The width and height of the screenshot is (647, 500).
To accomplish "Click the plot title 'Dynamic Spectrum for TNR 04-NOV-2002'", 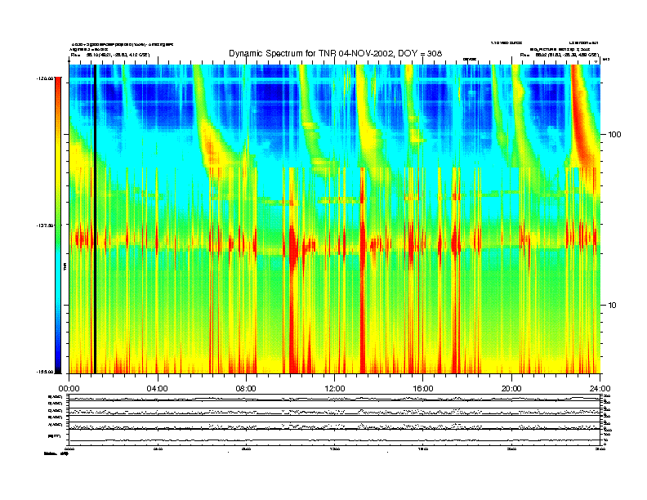I will pos(335,53).
